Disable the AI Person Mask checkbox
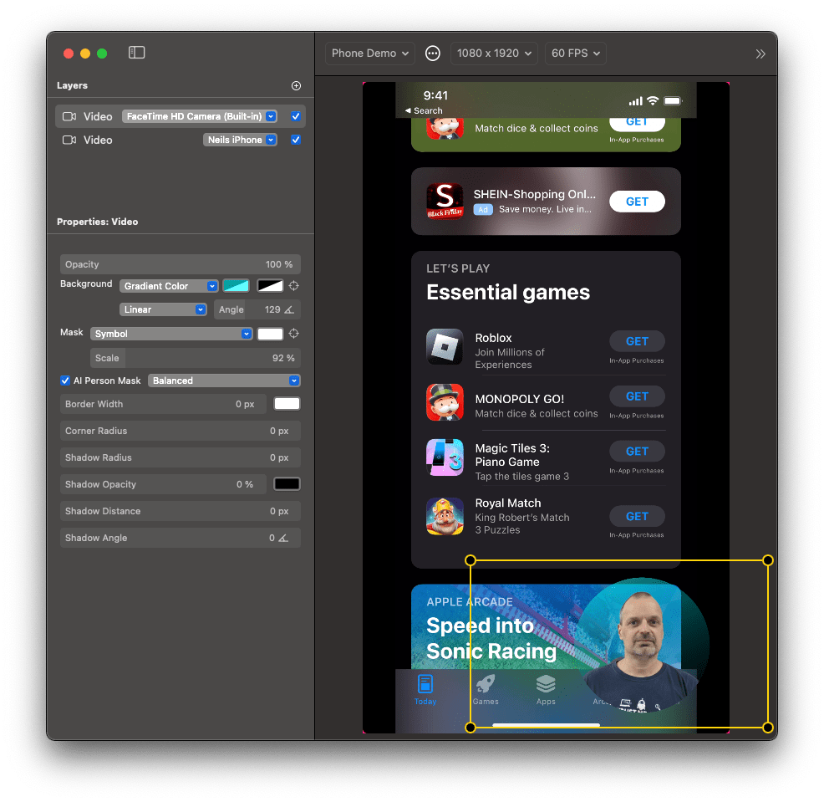The image size is (824, 802). point(65,381)
